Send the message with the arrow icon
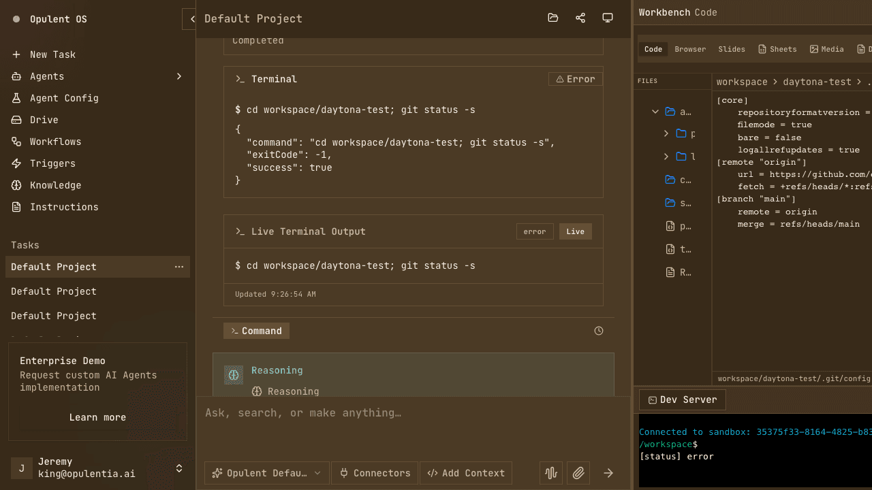 [x=608, y=472]
